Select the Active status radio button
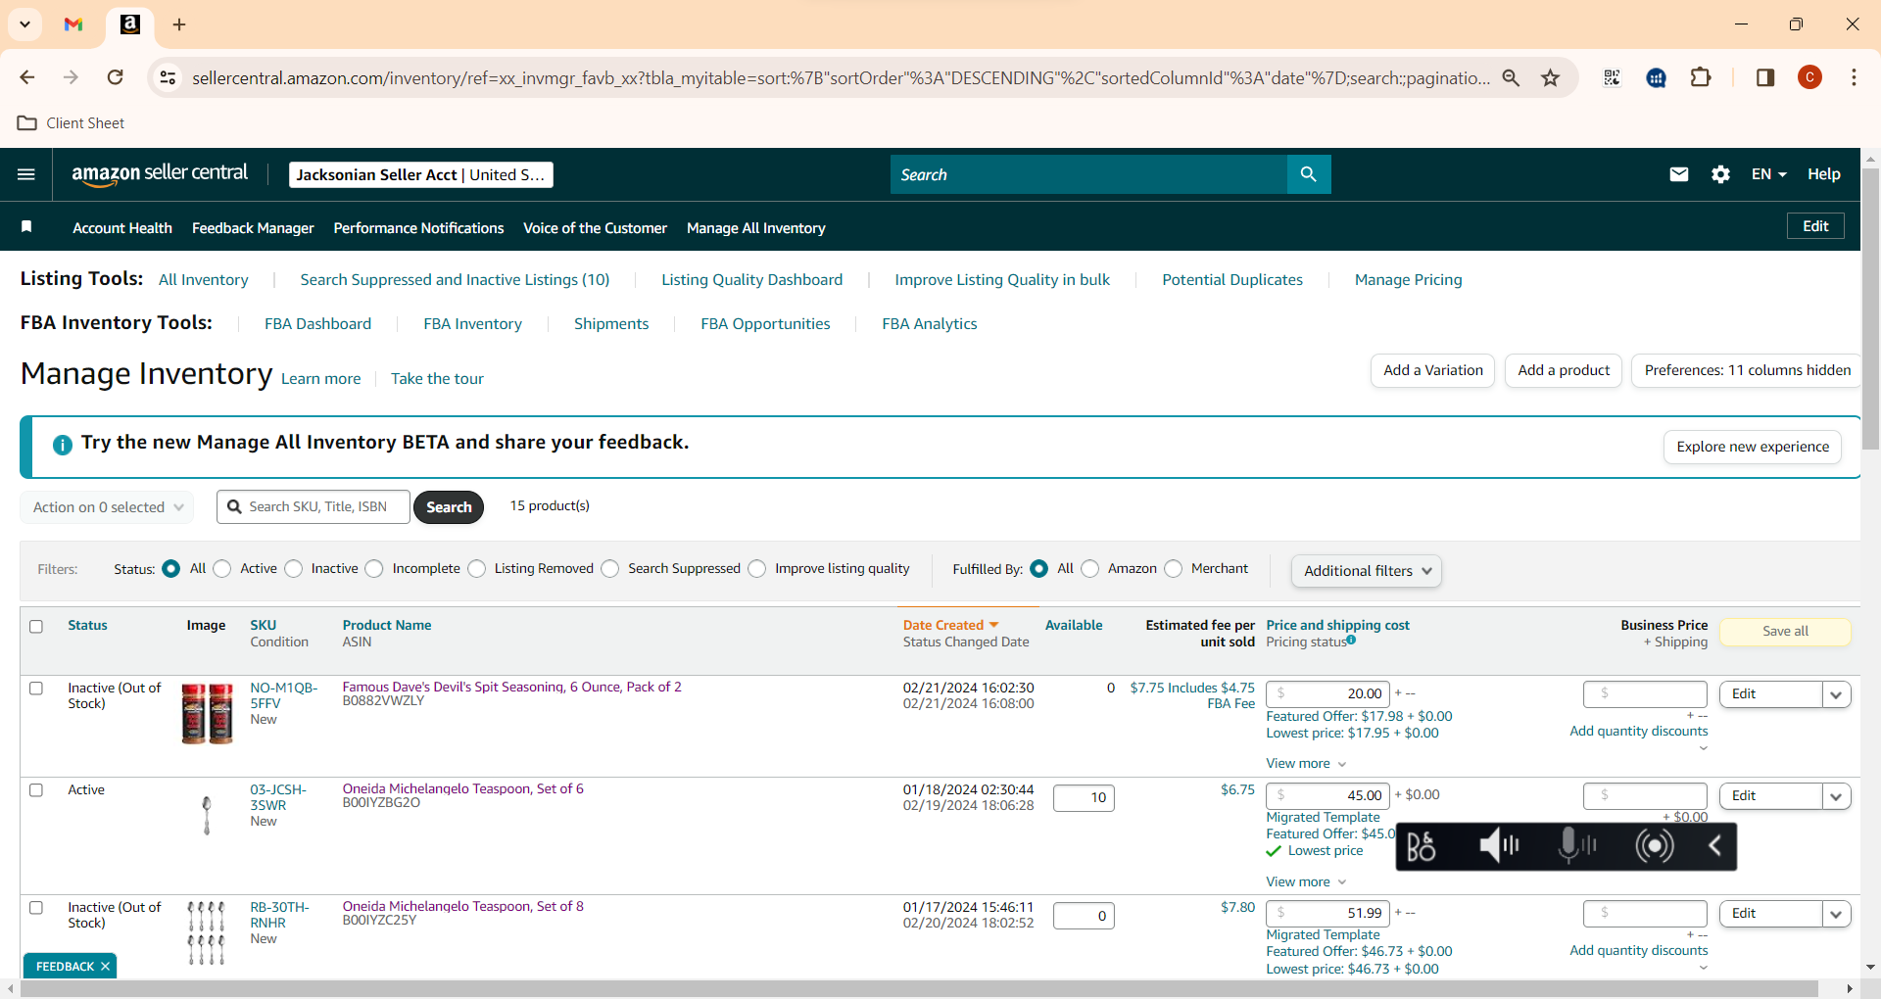This screenshot has width=1881, height=999. pyautogui.click(x=222, y=569)
